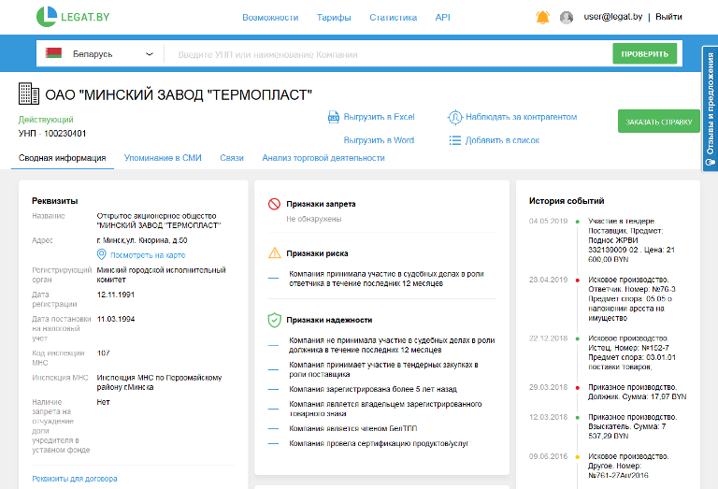Click Наблюдать за контрагентом link
The width and height of the screenshot is (718, 489).
(521, 117)
